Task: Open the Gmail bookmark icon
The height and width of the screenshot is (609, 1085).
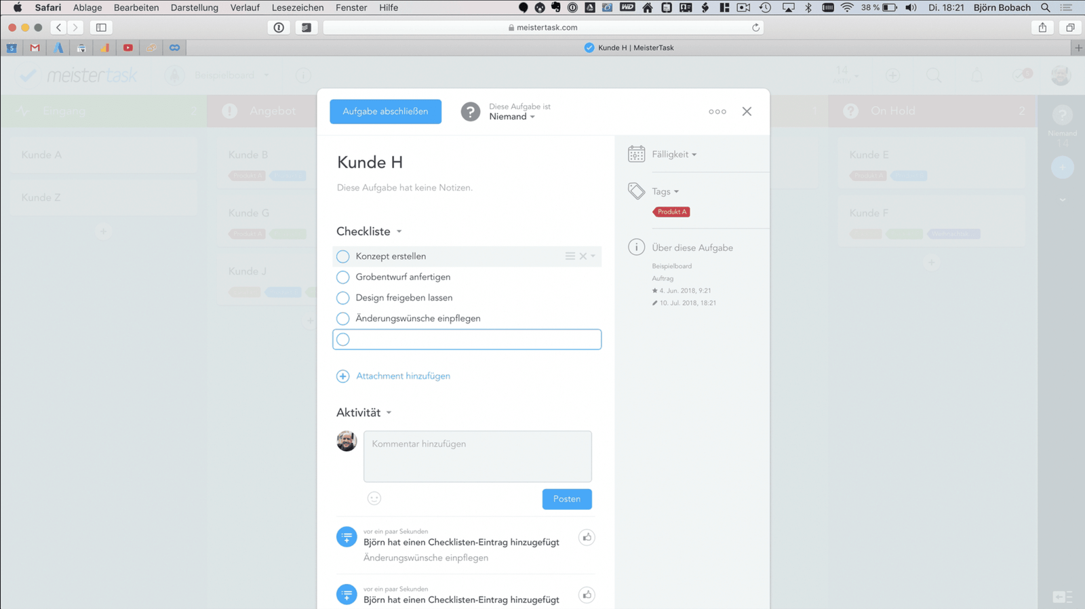Action: [x=35, y=47]
